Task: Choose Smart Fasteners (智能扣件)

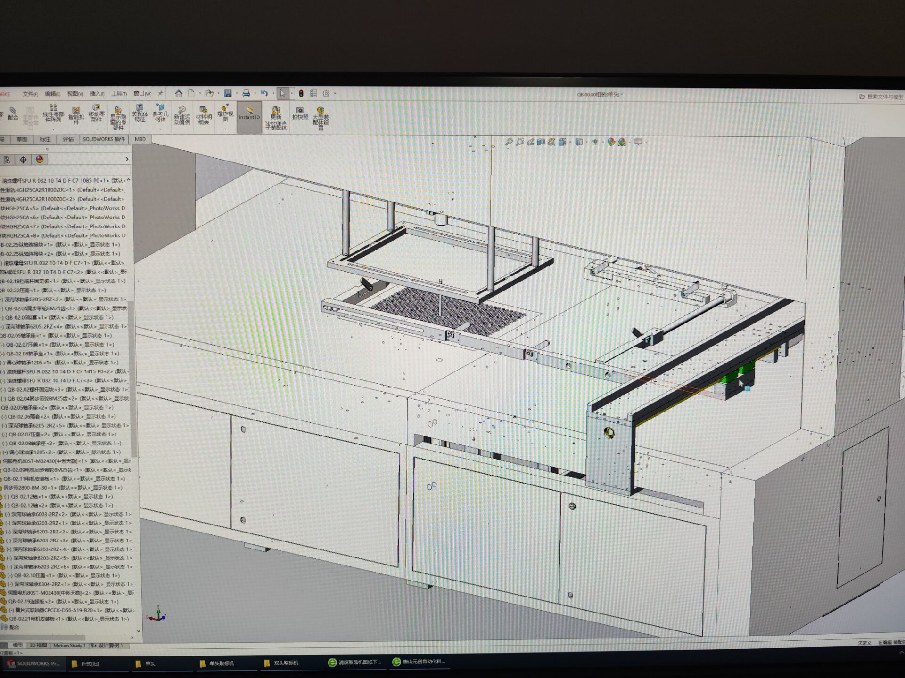Action: pyautogui.click(x=76, y=115)
